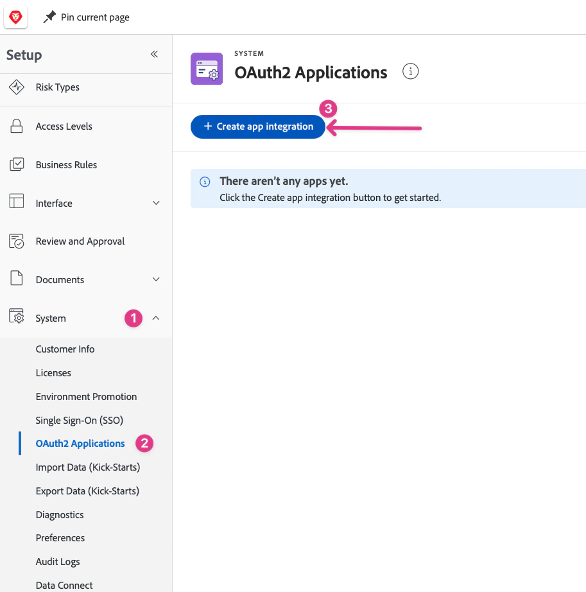Click the info icon in the empty apps banner

coord(204,182)
